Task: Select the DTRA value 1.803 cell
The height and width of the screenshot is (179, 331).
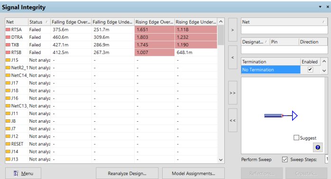Action: 155,37
